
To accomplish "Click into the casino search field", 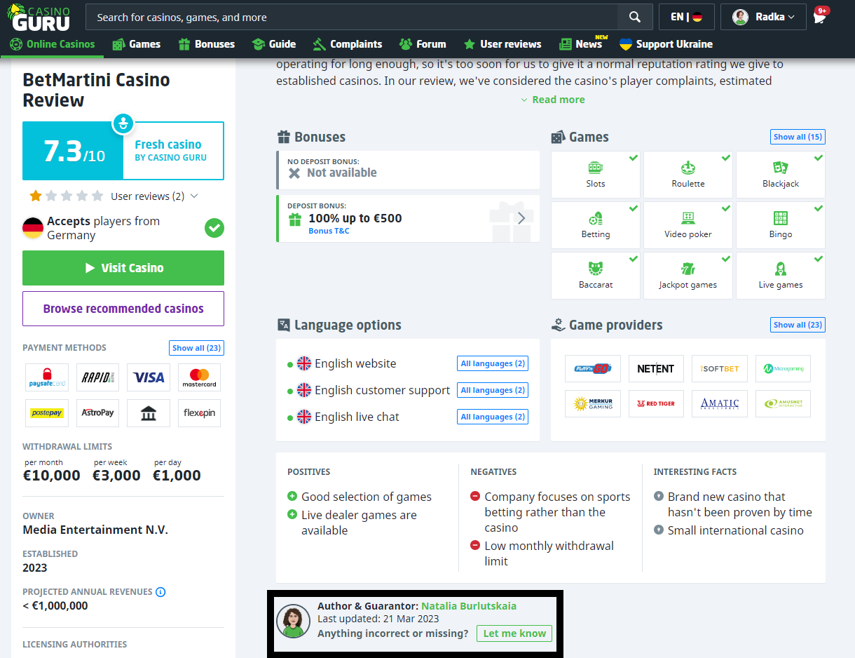I will click(x=350, y=17).
